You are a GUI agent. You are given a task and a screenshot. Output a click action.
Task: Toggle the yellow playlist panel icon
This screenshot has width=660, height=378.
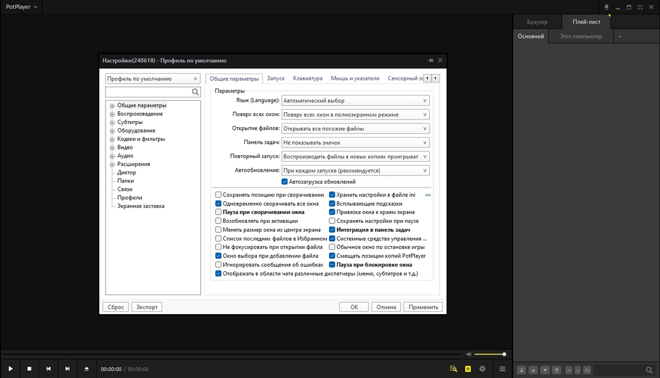pyautogui.click(x=468, y=369)
